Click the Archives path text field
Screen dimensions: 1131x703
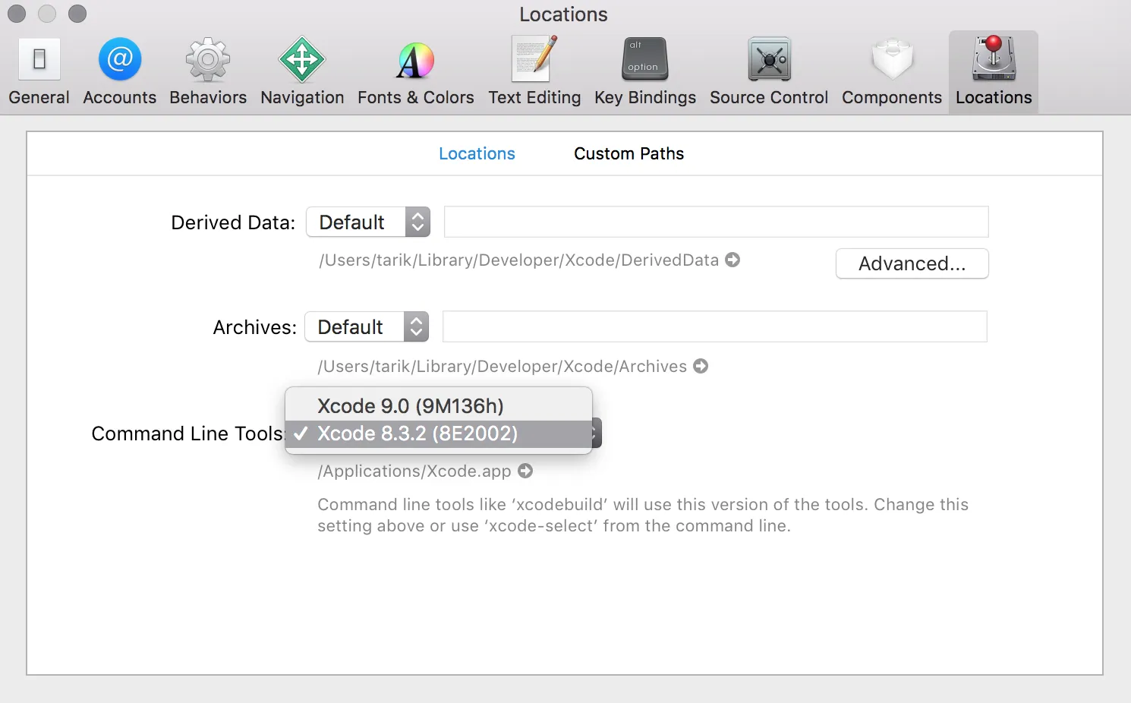tap(714, 326)
